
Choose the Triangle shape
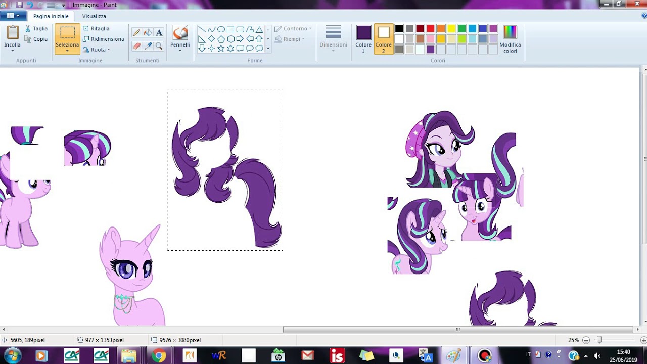pyautogui.click(x=259, y=29)
